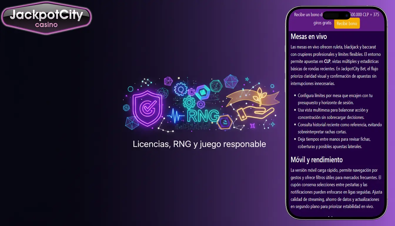Image resolution: width=395 pixels, height=226 pixels.
Task: Click the bullet starting with Deja tiempos entre manos
Action: [334, 143]
